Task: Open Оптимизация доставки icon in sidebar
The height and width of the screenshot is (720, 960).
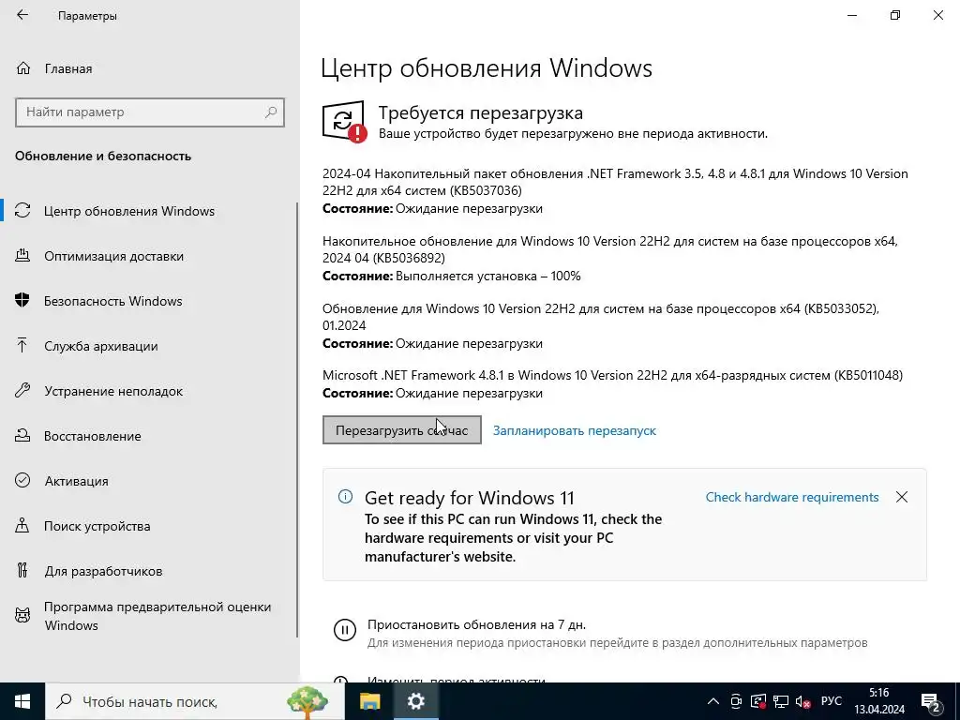Action: (x=22, y=256)
